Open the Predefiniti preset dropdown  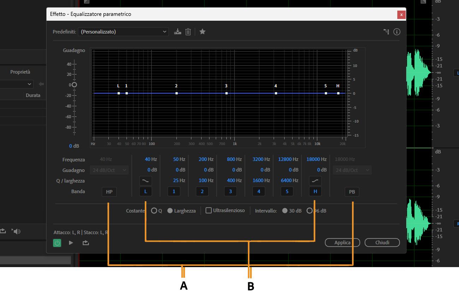click(x=123, y=31)
